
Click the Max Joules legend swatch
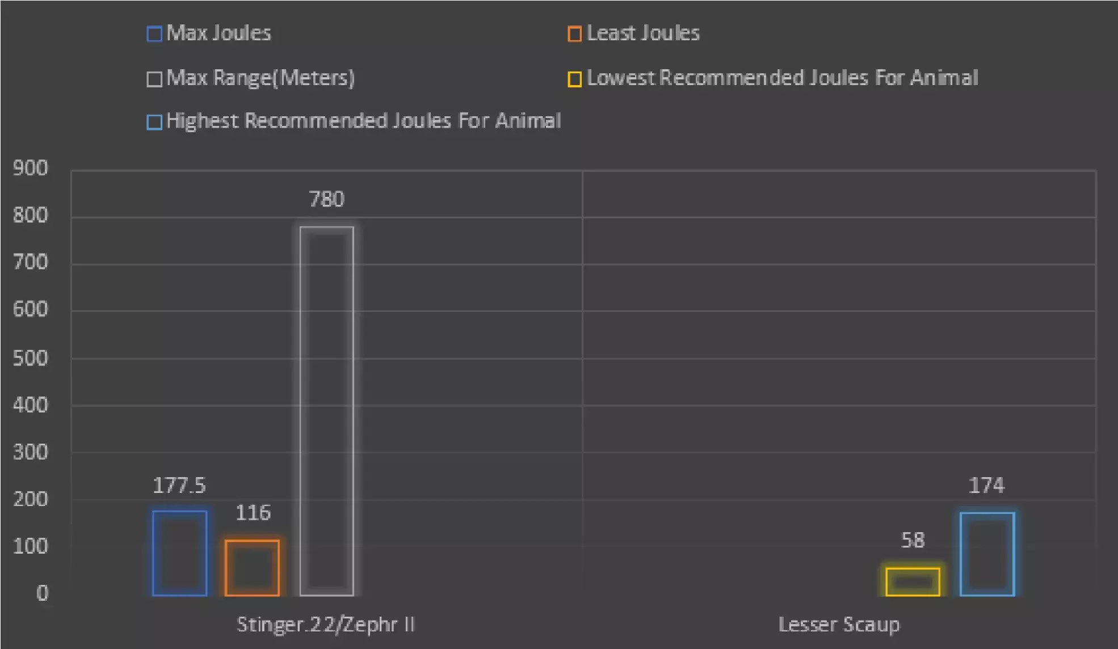point(154,34)
